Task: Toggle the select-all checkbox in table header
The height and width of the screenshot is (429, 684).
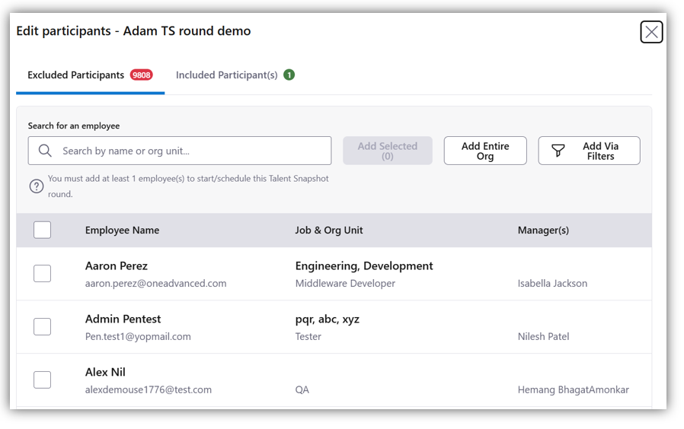Action: [43, 230]
